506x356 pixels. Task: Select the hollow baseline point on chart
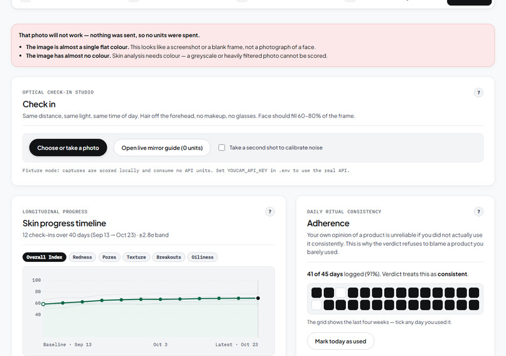(x=43, y=304)
